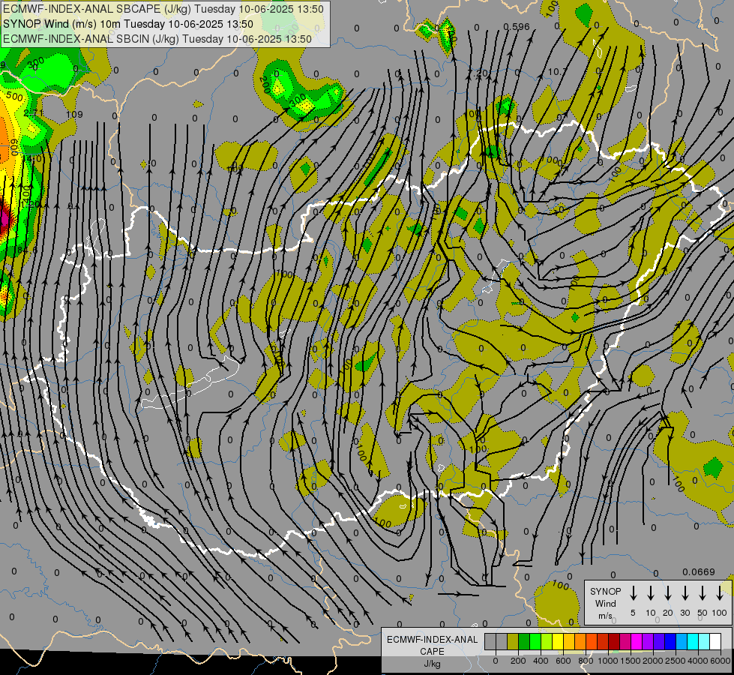Click the '10.7' value on the map
The image size is (734, 675).
(x=557, y=72)
